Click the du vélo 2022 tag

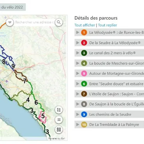[12, 7]
